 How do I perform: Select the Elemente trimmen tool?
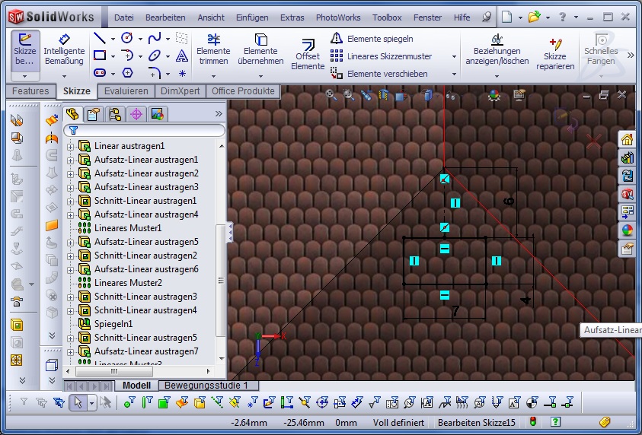pos(213,50)
